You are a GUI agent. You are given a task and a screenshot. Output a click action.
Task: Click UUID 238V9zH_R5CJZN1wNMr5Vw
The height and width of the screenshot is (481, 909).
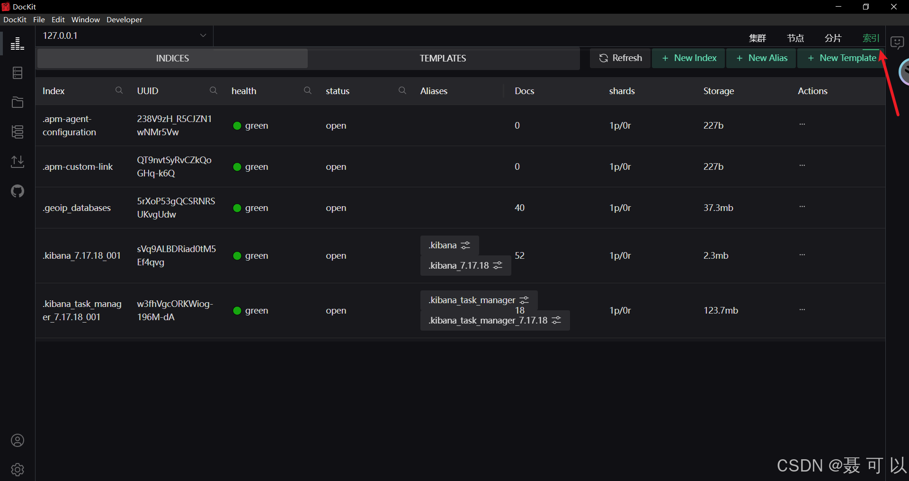(174, 125)
